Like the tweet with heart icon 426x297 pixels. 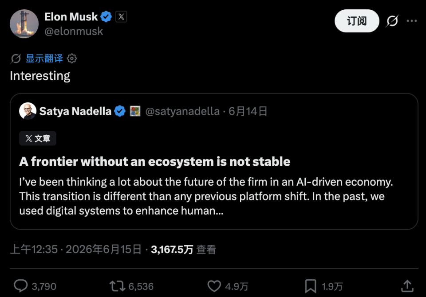(214, 286)
